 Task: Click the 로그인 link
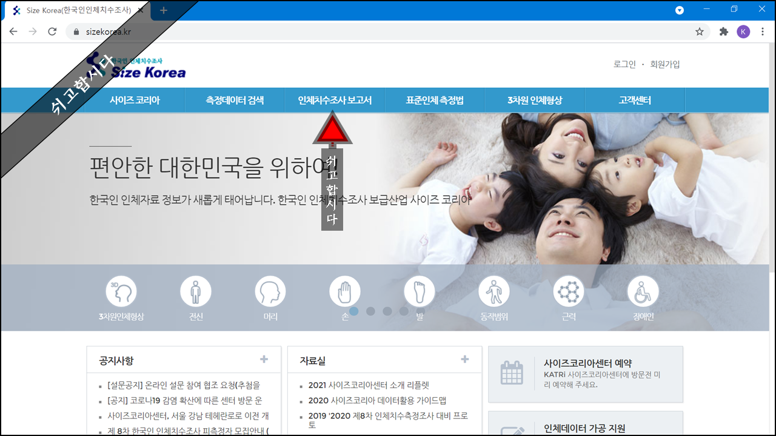click(x=624, y=64)
